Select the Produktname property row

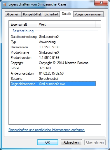53,52
